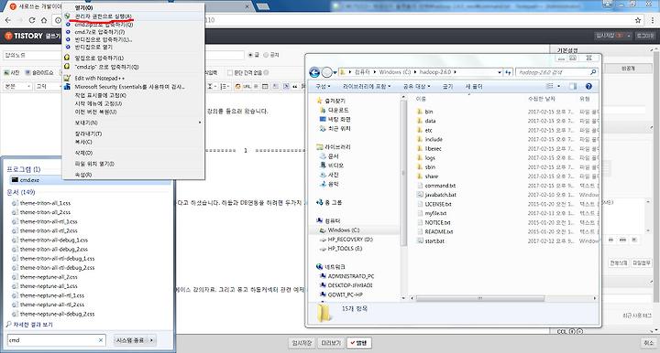Clear the start menu search with X
Image resolution: width=660 pixels, height=353 pixels.
coord(101,340)
